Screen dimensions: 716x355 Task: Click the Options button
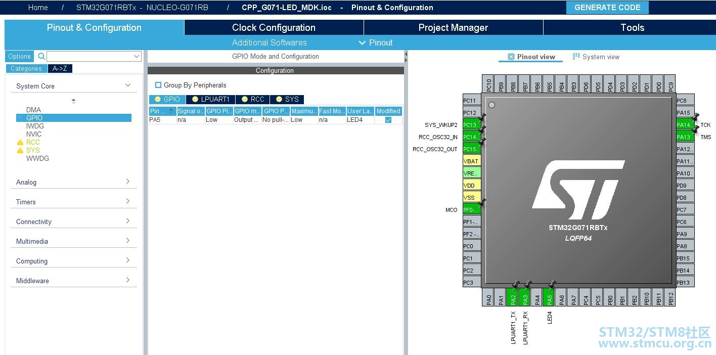[19, 56]
